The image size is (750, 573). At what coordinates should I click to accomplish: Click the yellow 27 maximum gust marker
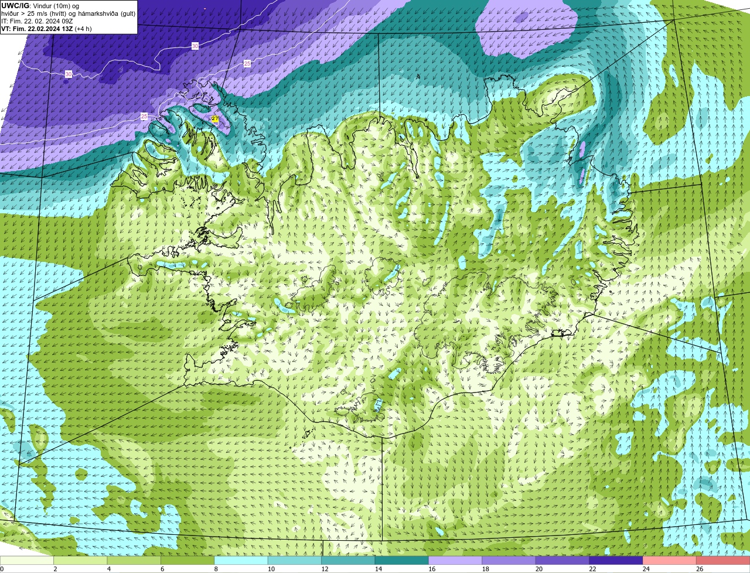[215, 119]
